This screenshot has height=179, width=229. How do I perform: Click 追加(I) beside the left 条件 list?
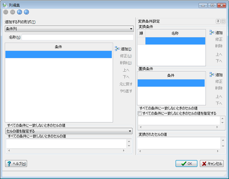tap(123, 49)
